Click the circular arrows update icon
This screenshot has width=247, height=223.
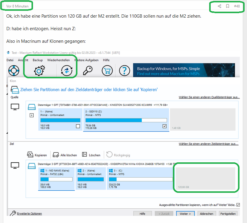[67, 71]
